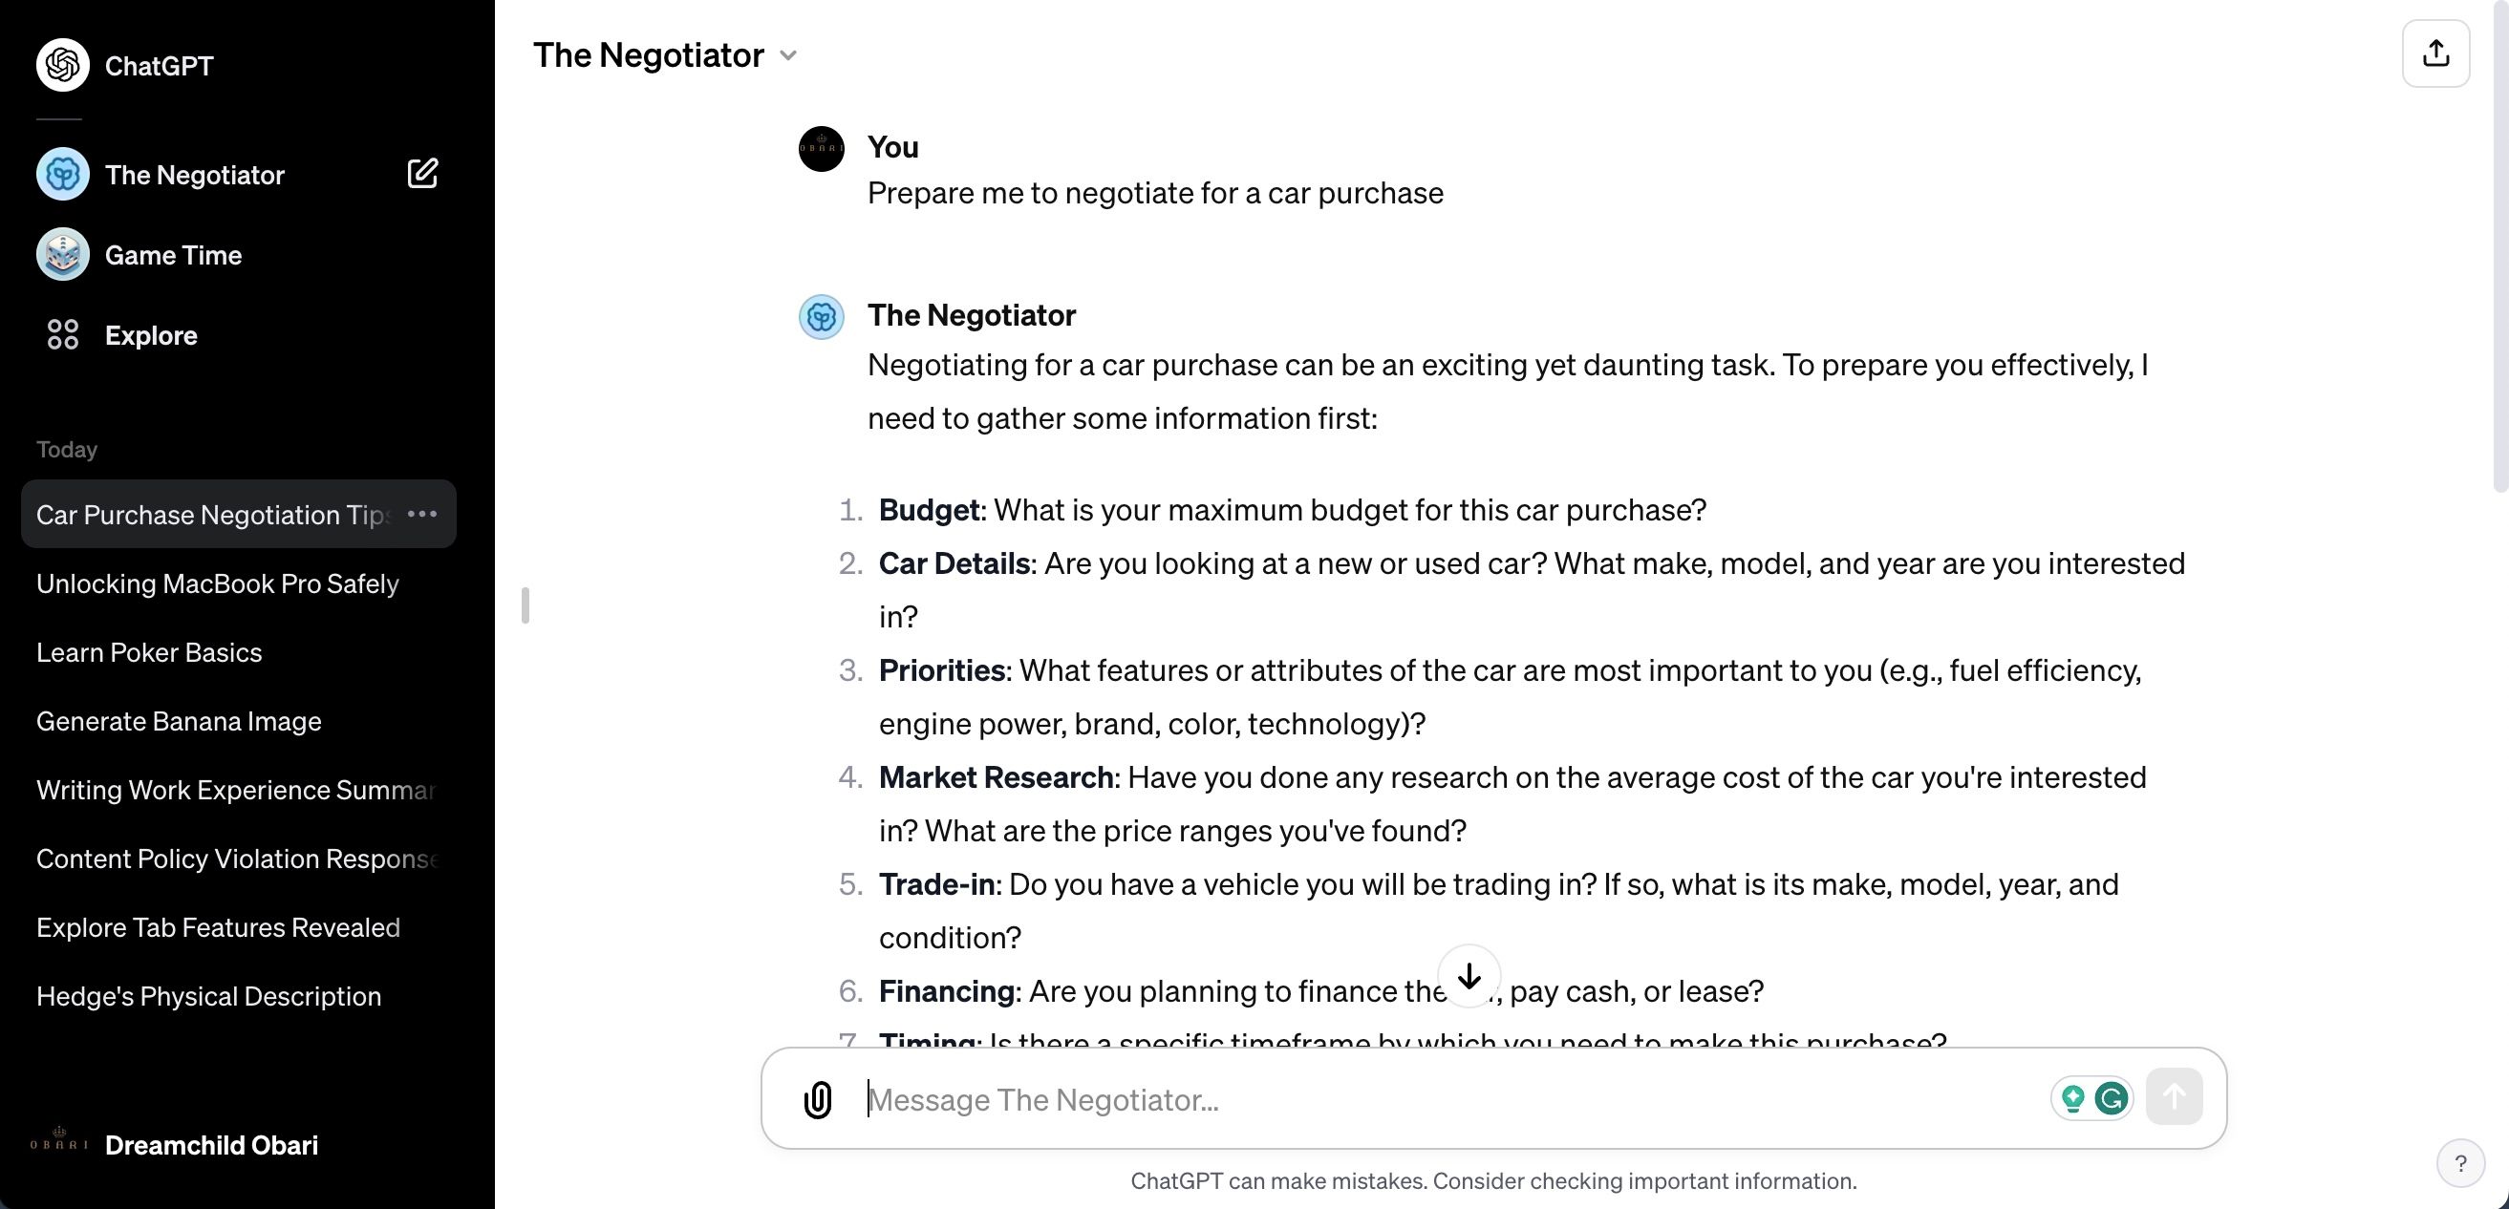Click the ChatGPT logo icon
Image resolution: width=2509 pixels, height=1209 pixels.
pyautogui.click(x=62, y=64)
